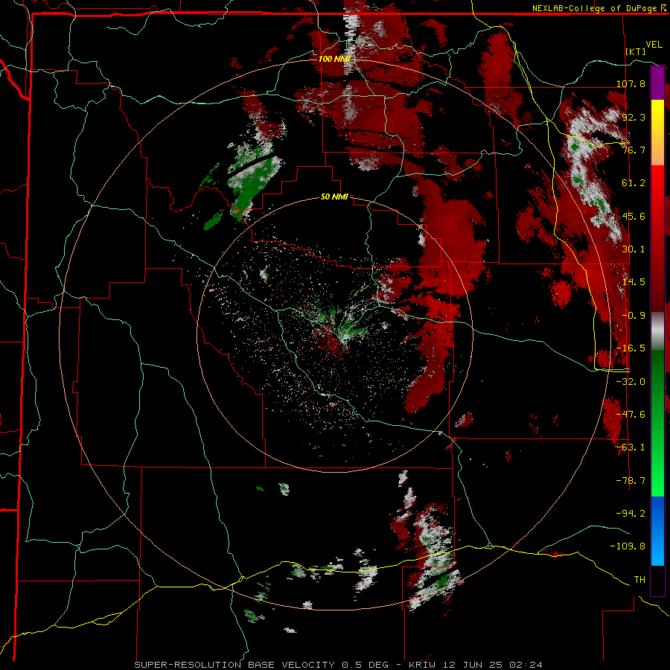Select the -16.5 legend value

tap(631, 348)
